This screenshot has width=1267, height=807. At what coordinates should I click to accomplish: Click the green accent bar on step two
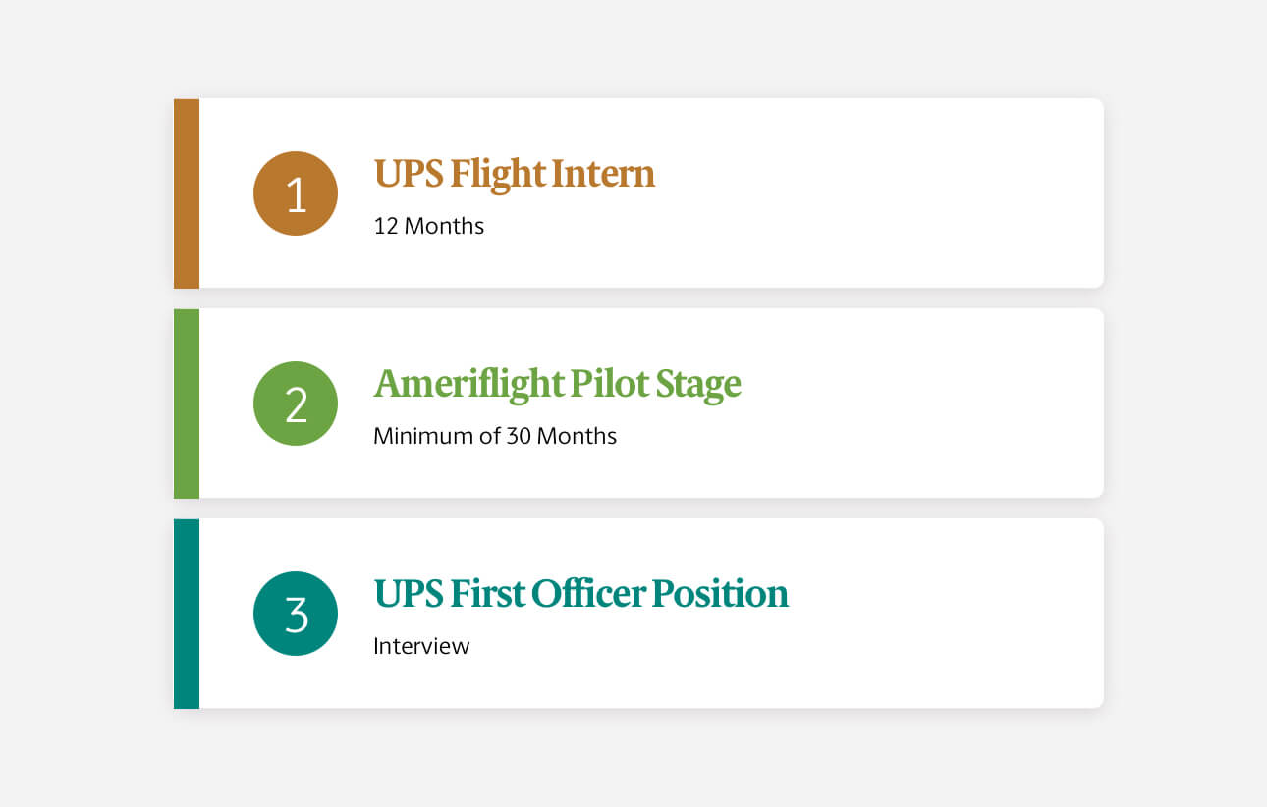pyautogui.click(x=187, y=403)
